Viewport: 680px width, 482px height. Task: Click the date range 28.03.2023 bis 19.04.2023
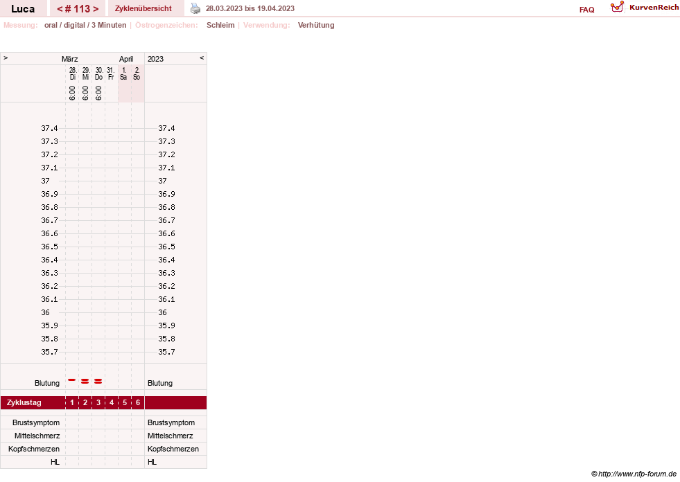pyautogui.click(x=250, y=8)
